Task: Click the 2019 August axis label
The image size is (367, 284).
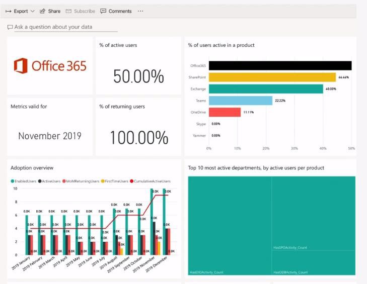Action: 108,263
